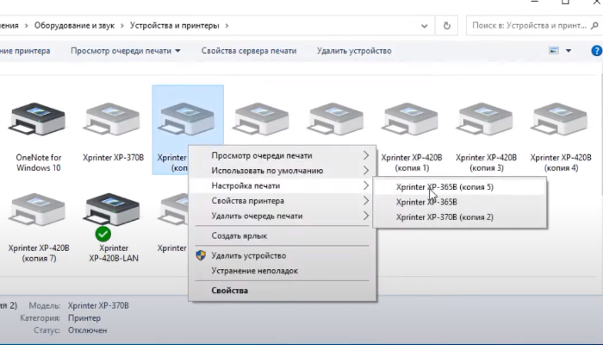Choose Свойства принтера menu entry
Screen dimensions: 603x345
click(282, 201)
